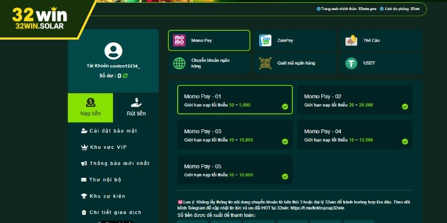
Task: Pick the Momo Pay - 04 channel card
Action: [355, 135]
